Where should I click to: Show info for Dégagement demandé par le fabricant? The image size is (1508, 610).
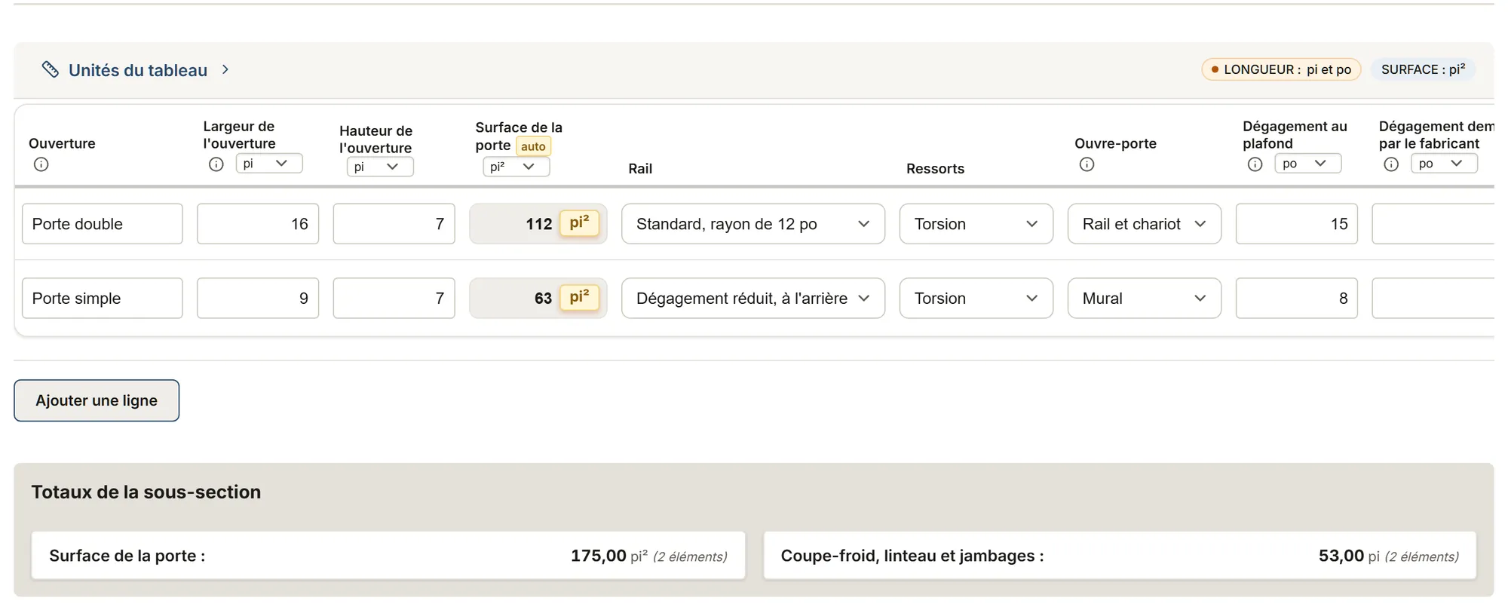click(x=1391, y=164)
